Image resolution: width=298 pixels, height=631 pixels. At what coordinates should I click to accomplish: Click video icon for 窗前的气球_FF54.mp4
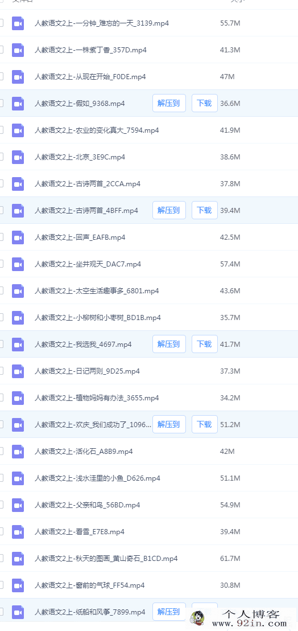[18, 585]
